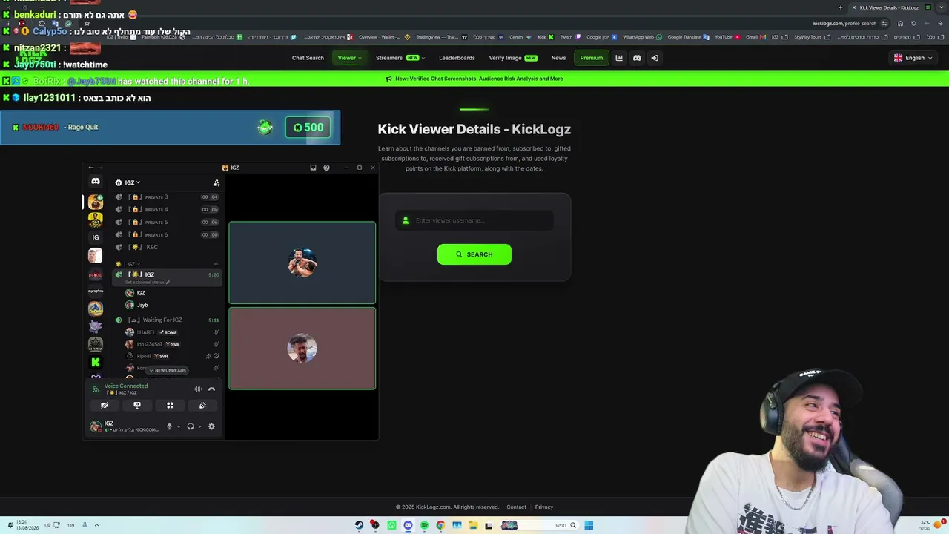The width and height of the screenshot is (949, 534).
Task: Toggle Discord camera video button
Action: (x=105, y=406)
